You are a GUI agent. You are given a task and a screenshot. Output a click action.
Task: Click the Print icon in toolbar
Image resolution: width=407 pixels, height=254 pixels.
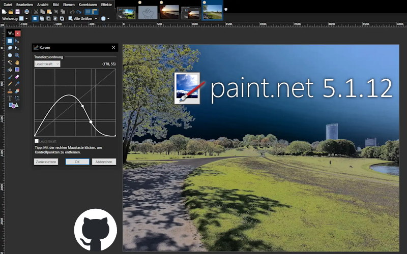click(26, 11)
